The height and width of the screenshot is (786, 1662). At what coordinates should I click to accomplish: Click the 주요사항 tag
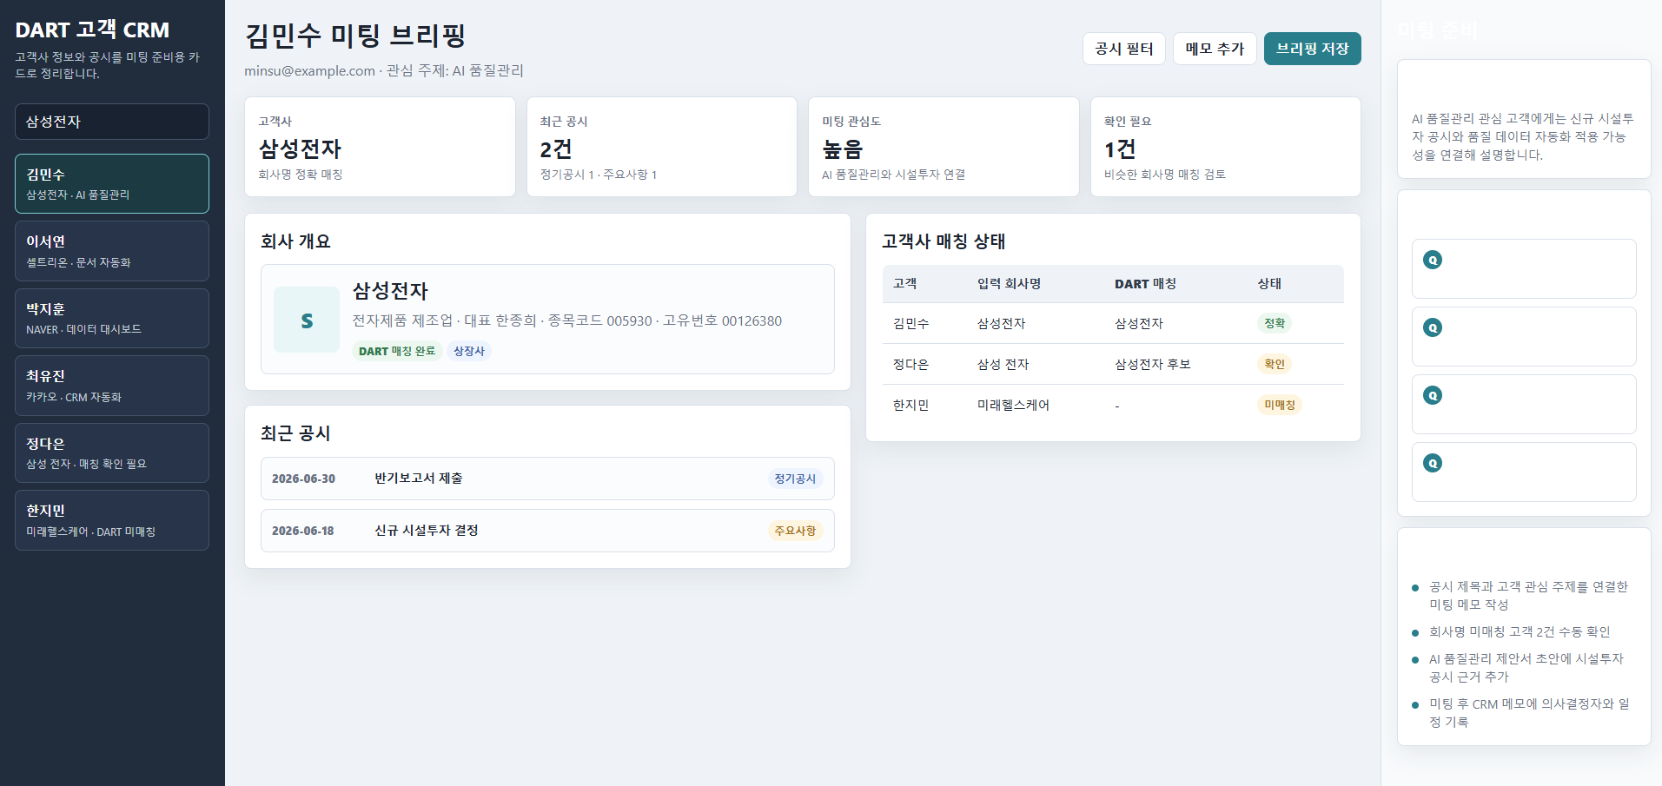click(795, 531)
